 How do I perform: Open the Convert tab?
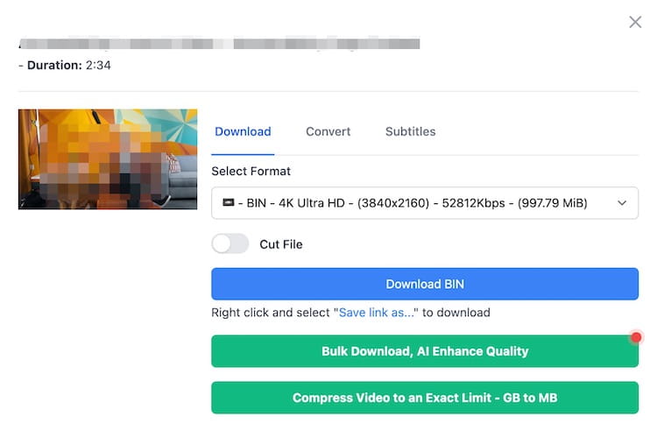click(328, 131)
